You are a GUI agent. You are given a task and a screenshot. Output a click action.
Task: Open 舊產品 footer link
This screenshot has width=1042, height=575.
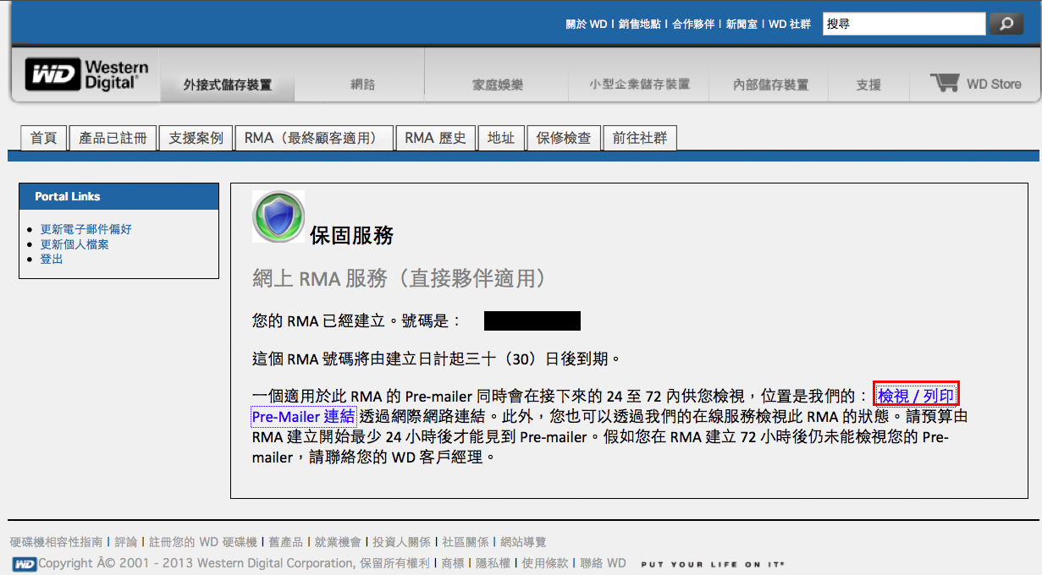click(285, 542)
